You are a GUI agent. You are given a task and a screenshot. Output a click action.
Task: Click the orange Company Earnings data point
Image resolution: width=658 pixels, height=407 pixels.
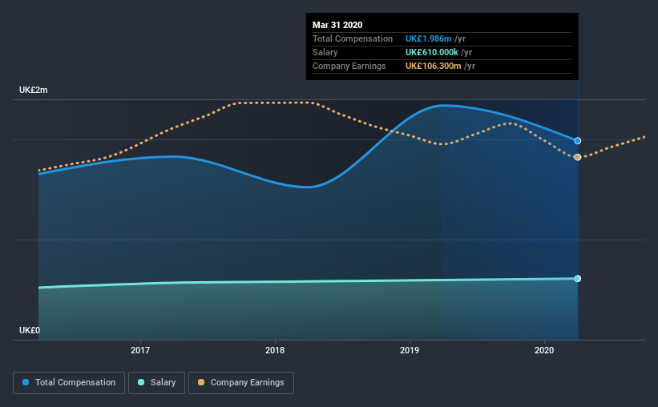[x=577, y=157]
